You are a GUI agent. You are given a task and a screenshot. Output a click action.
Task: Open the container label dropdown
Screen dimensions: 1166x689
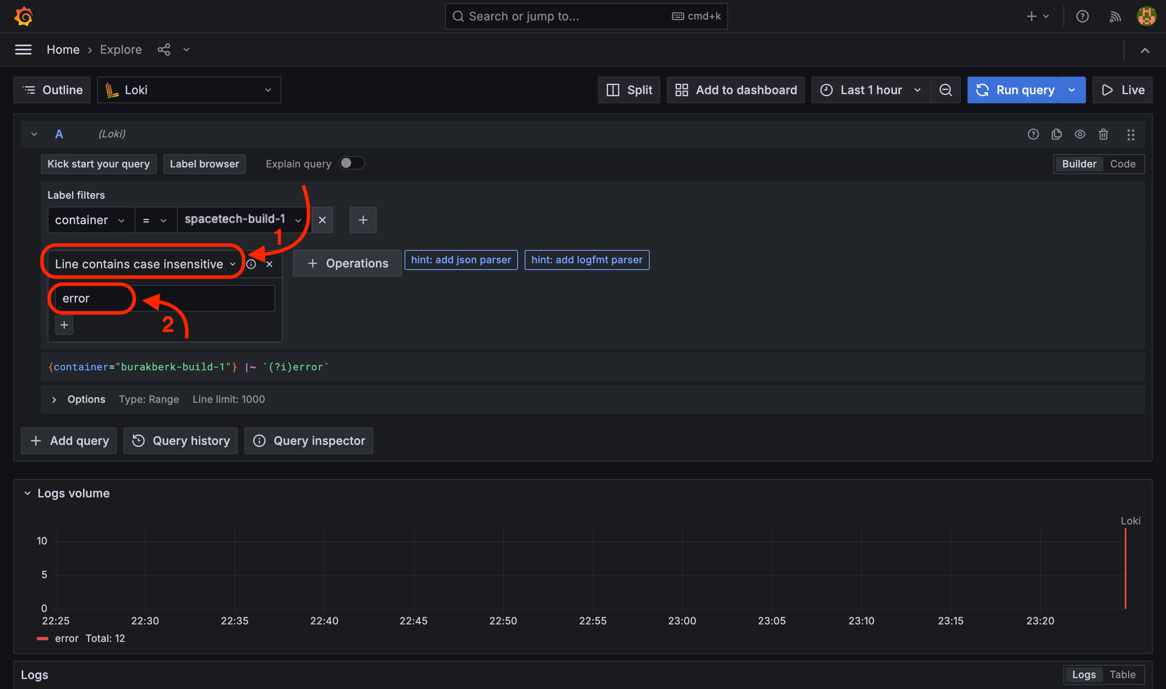[x=91, y=220]
